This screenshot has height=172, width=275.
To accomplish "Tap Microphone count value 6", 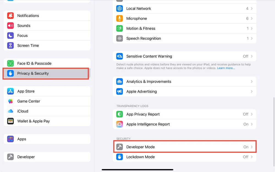I will 247,19.
